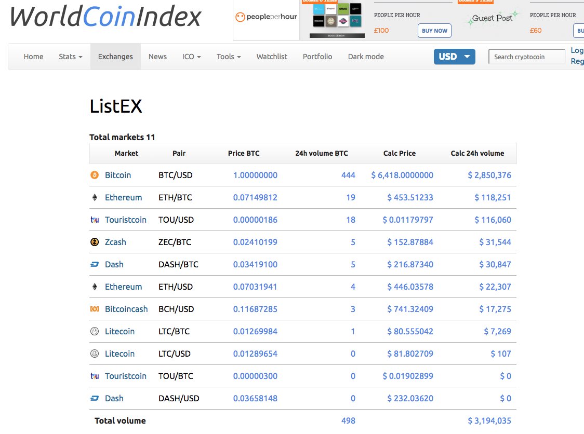The image size is (584, 434).
Task: Click the total volume $ 3,194,035
Action: [x=489, y=421]
